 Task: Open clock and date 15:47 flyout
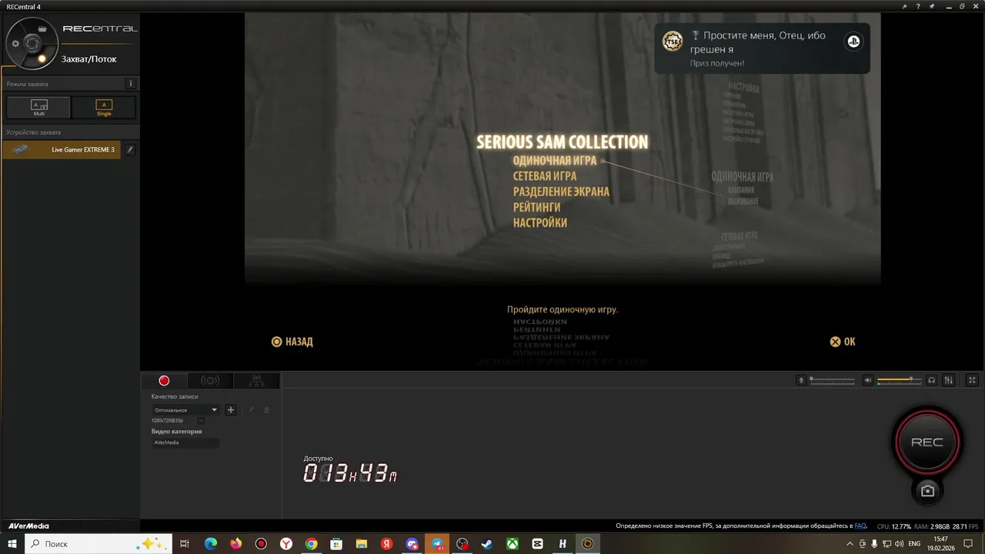pos(941,543)
